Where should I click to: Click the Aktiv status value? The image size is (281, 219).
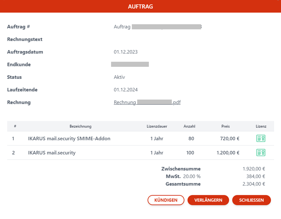click(119, 77)
